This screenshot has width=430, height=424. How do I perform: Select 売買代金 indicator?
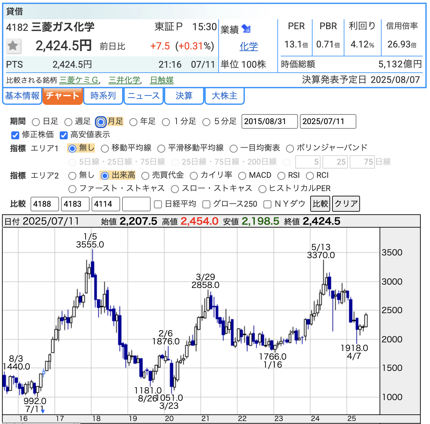click(x=145, y=176)
